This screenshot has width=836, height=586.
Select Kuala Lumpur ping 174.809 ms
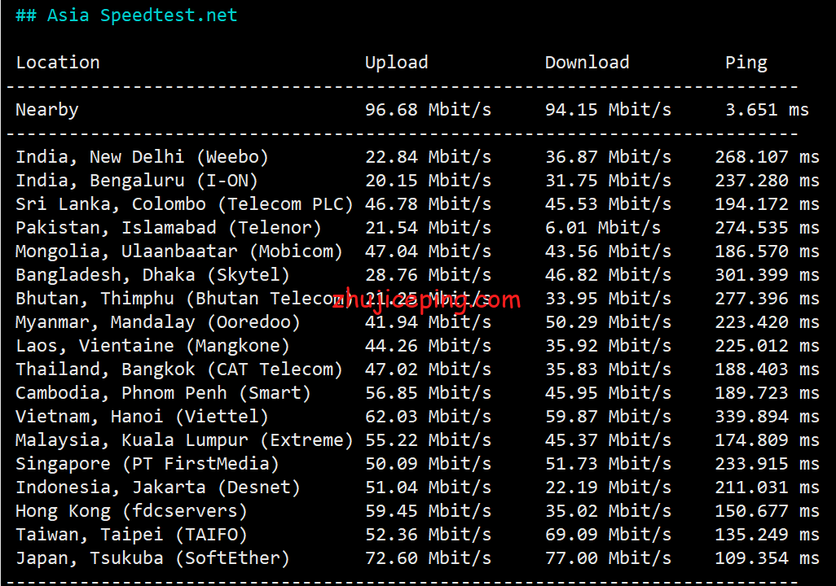click(767, 440)
